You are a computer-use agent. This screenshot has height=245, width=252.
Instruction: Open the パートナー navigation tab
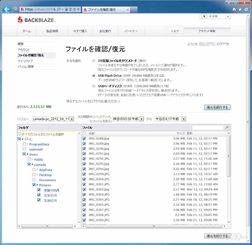pyautogui.click(x=131, y=31)
